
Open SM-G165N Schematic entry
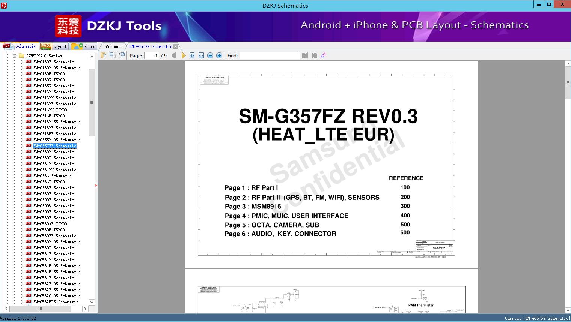click(53, 86)
